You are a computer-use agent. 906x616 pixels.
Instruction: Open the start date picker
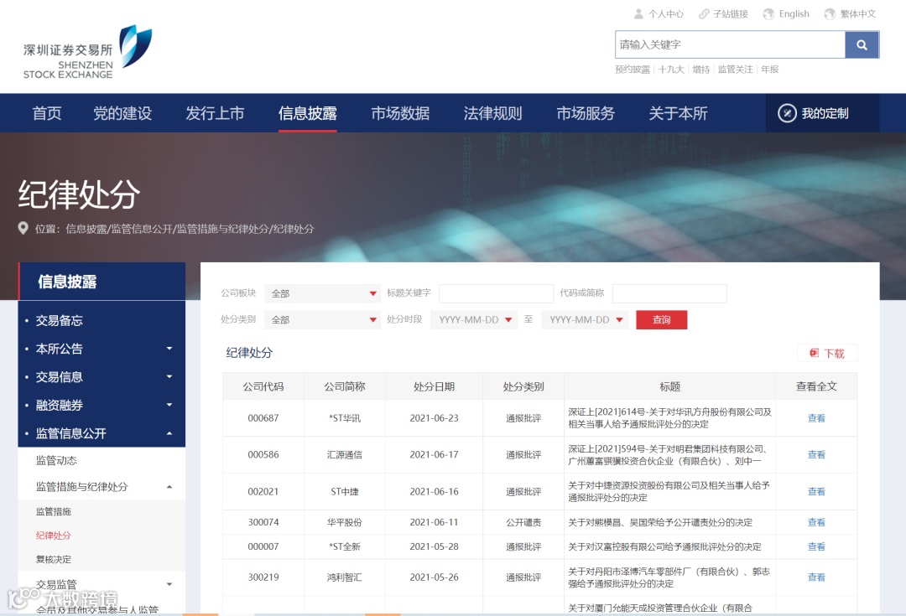click(x=474, y=320)
